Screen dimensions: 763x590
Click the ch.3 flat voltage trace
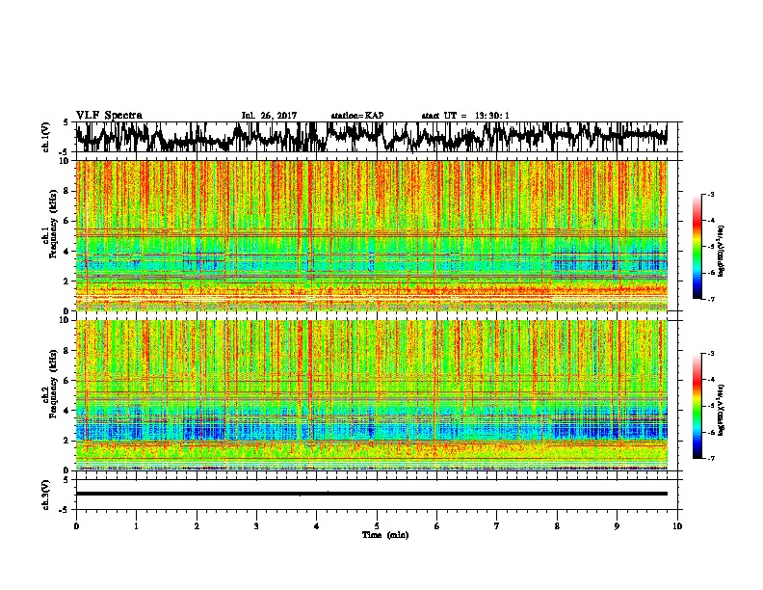click(x=371, y=494)
